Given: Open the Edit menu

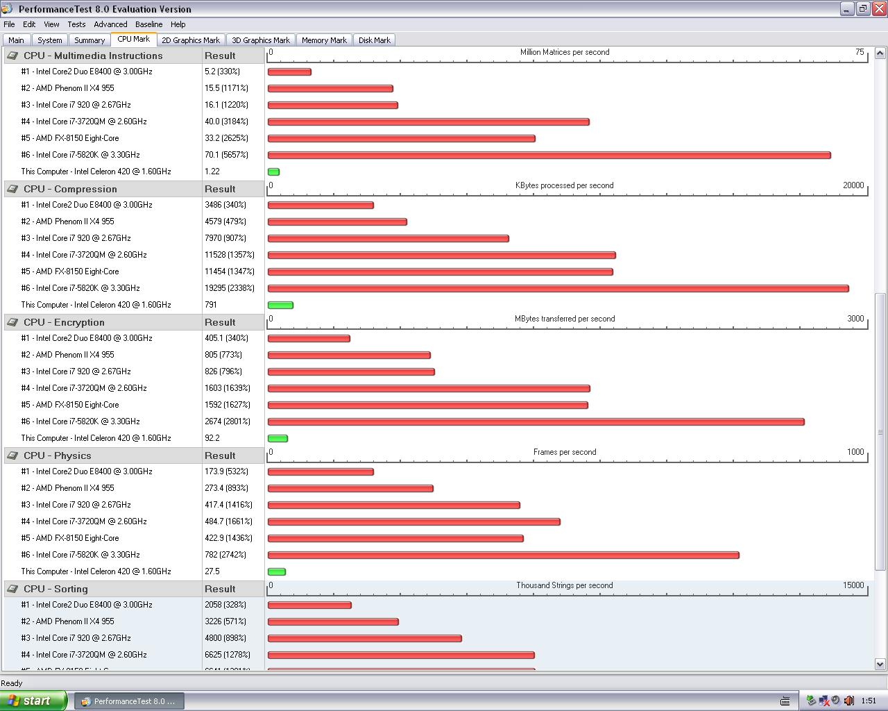Looking at the screenshot, I should click(x=29, y=24).
